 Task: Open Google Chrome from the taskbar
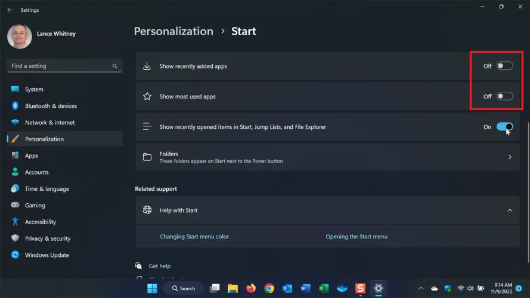tap(269, 288)
